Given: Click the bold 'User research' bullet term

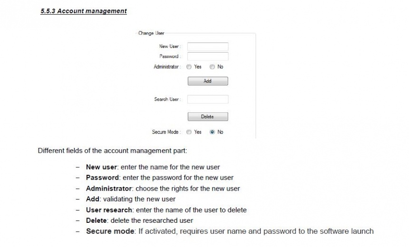Looking at the screenshot, I should click(x=107, y=210).
